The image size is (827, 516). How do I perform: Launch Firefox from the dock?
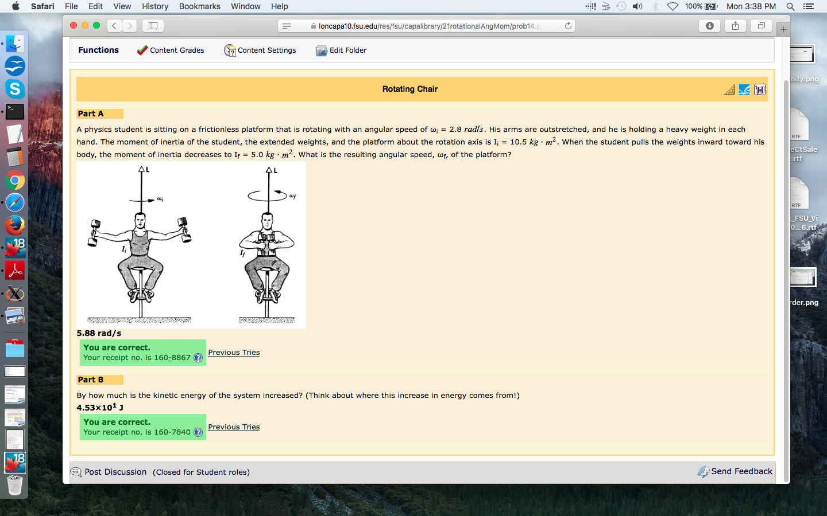[x=15, y=225]
